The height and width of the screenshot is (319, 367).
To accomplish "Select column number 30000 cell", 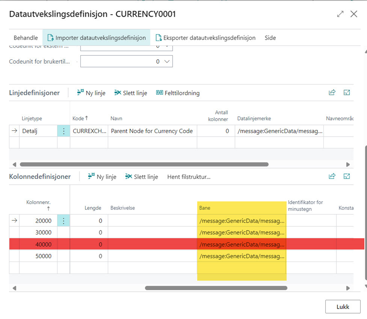I will coord(38,232).
